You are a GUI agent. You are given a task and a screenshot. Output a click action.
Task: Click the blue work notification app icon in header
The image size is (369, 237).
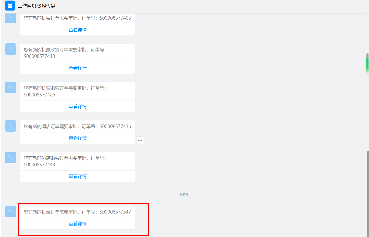[10, 6]
